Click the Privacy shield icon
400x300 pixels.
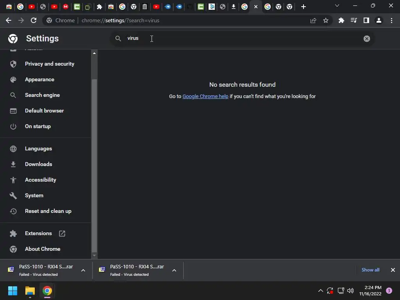coord(13,64)
